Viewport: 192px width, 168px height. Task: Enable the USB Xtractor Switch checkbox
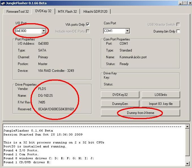coord(178,25)
